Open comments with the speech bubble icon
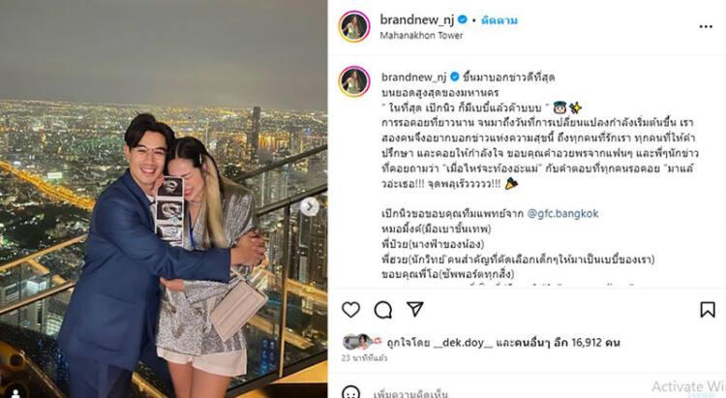This screenshot has height=398, width=726. pos(383,310)
